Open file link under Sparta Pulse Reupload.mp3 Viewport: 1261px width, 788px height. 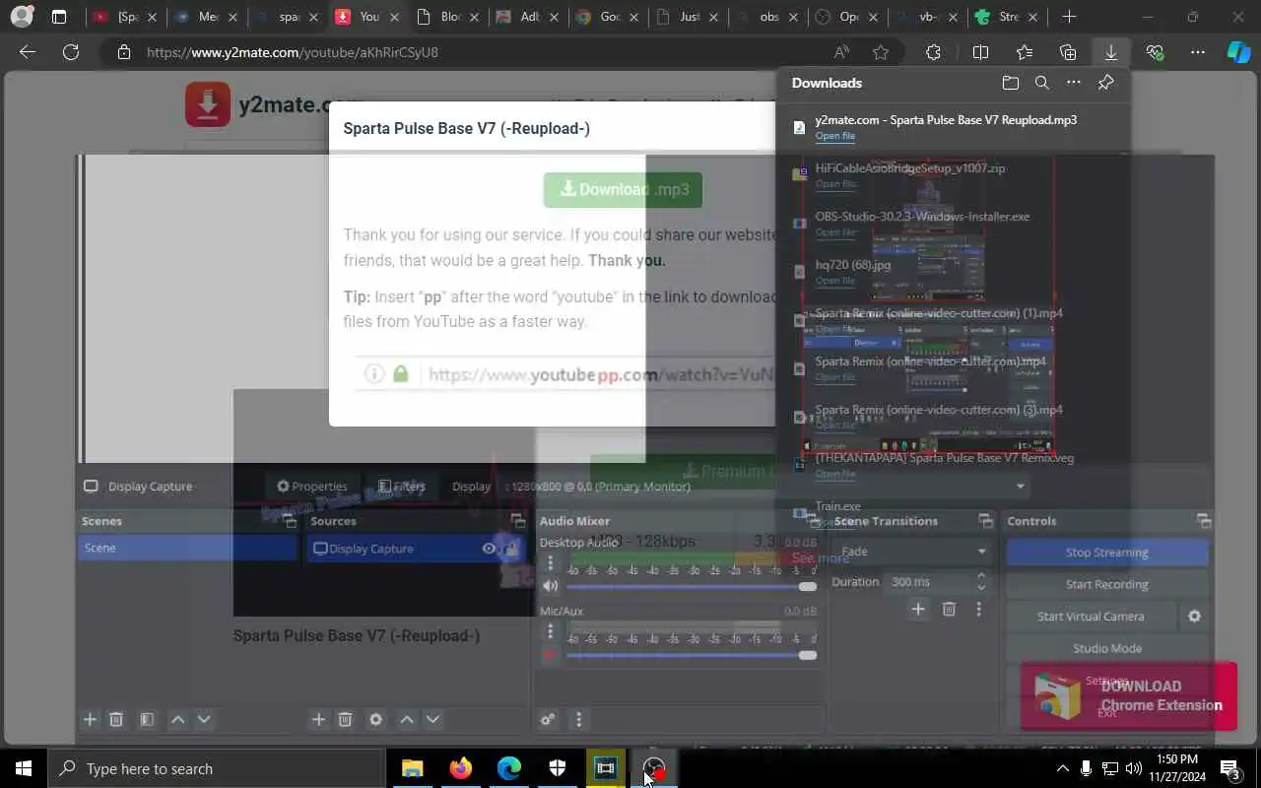coord(835,136)
